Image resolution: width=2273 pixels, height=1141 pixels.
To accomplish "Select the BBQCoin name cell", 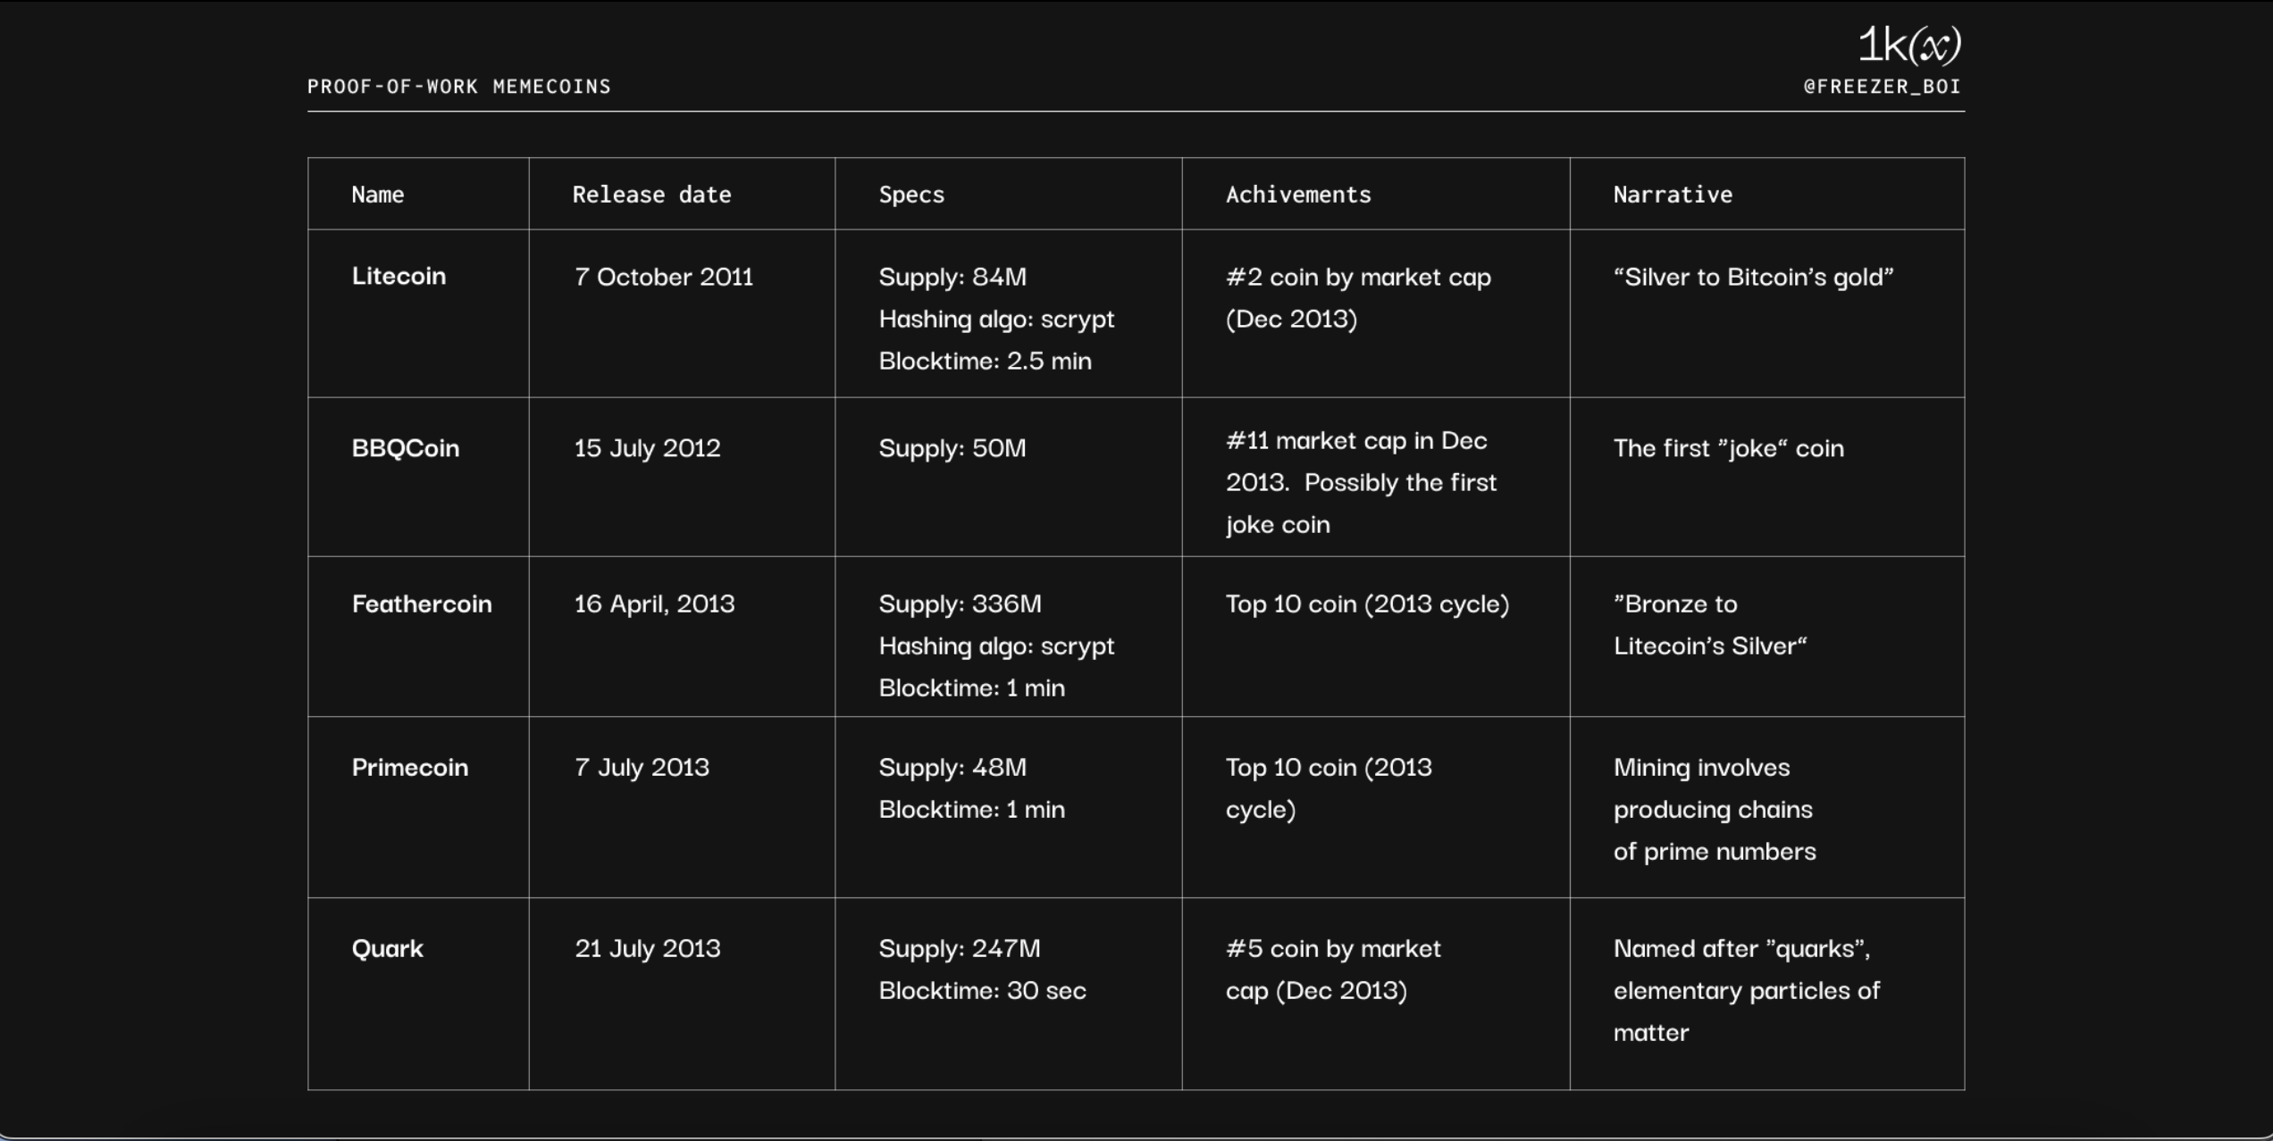I will tap(406, 448).
